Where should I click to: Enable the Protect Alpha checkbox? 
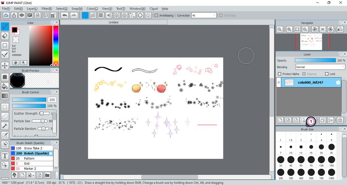(280, 74)
